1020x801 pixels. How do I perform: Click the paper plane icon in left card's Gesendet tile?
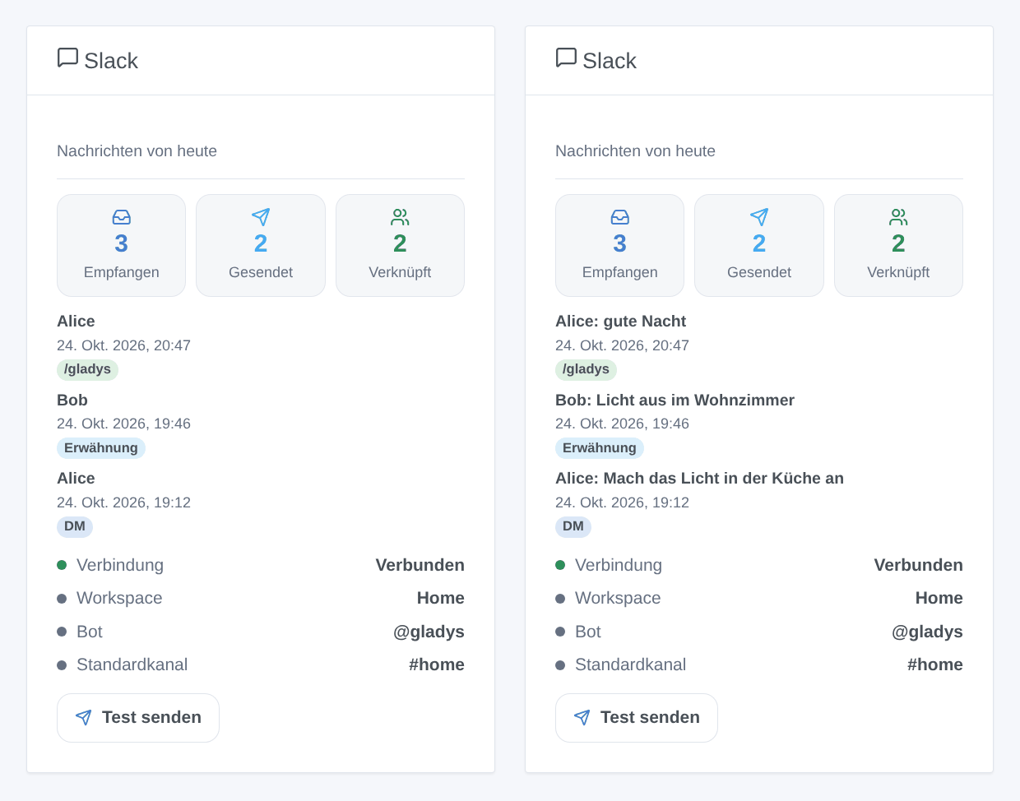pyautogui.click(x=261, y=217)
